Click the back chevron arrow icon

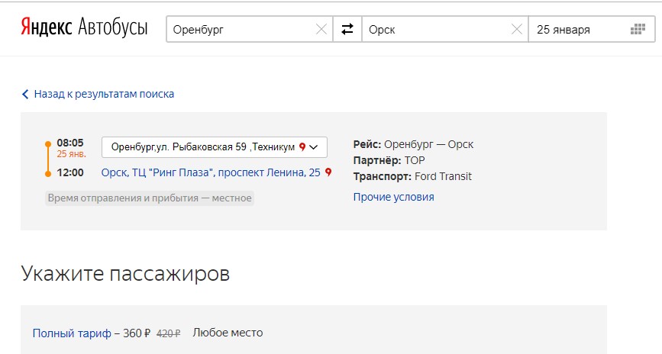pos(25,95)
